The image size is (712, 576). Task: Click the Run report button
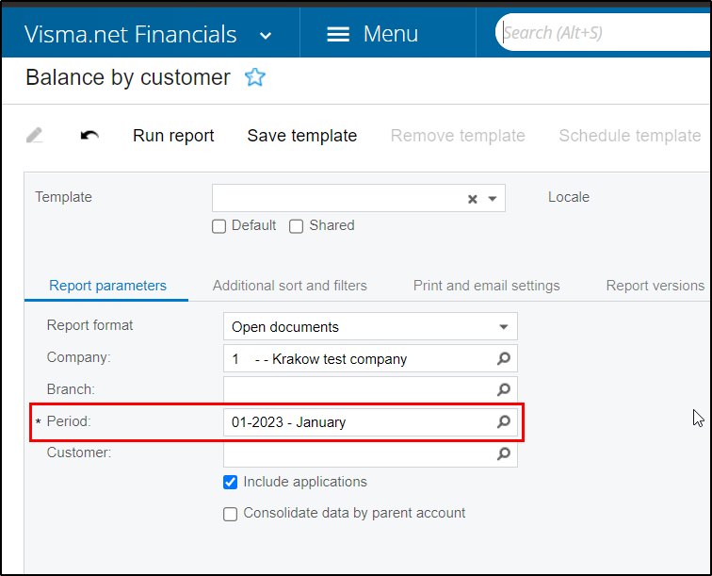tap(173, 136)
